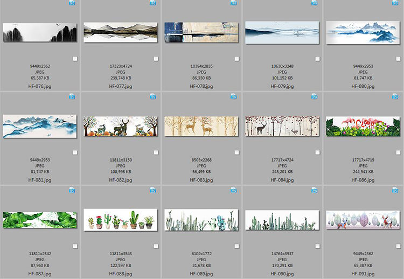Viewport: 404px width, 279px height.
Task: Click the blue badge icon above HF-085 flamingo image
Action: click(395, 96)
